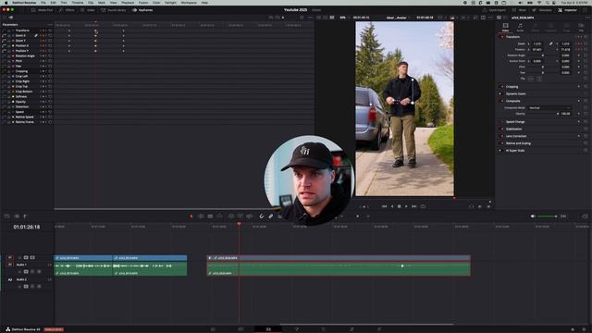Toggle the linked selection chain icon
This screenshot has width=592, height=333.
[x=271, y=216]
